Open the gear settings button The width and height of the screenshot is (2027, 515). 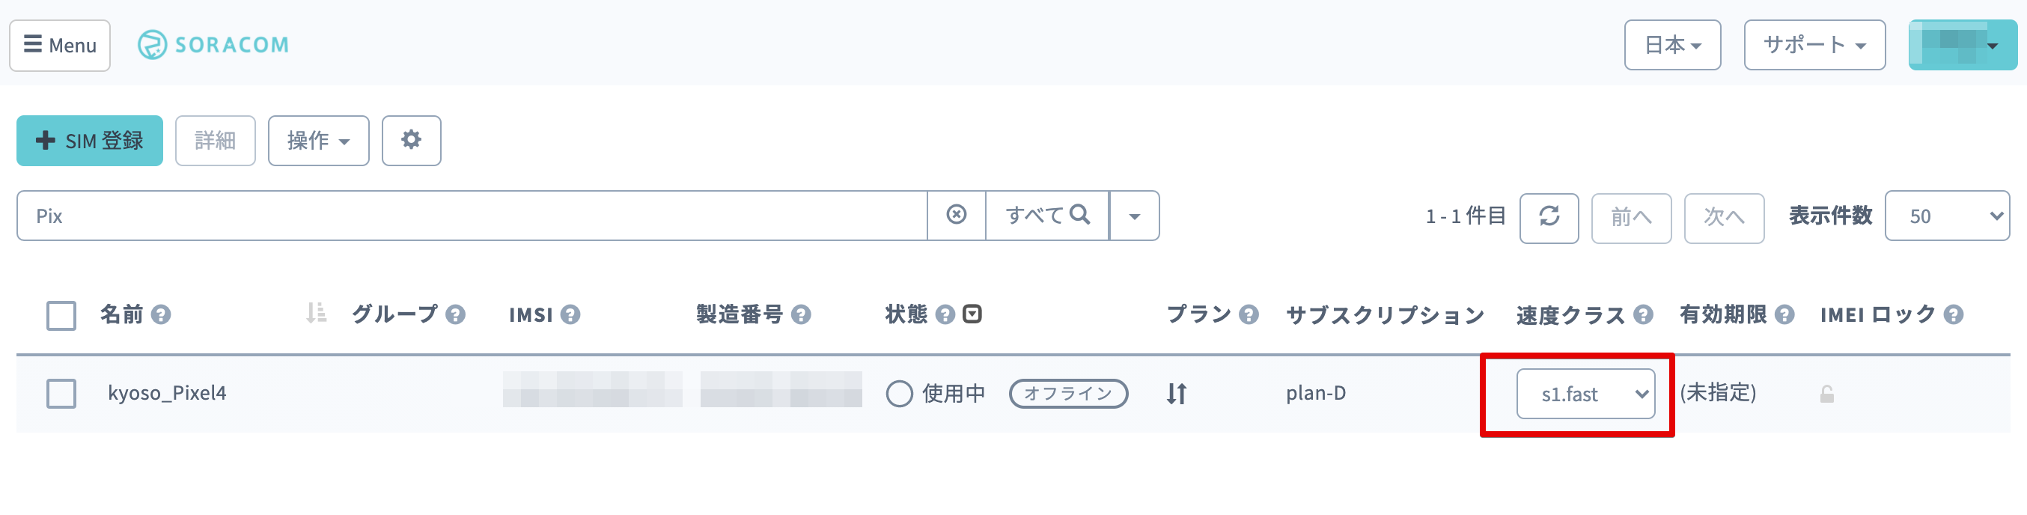click(x=411, y=140)
